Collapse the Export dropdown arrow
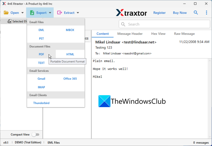The width and height of the screenshot is (212, 146). (x=50, y=13)
